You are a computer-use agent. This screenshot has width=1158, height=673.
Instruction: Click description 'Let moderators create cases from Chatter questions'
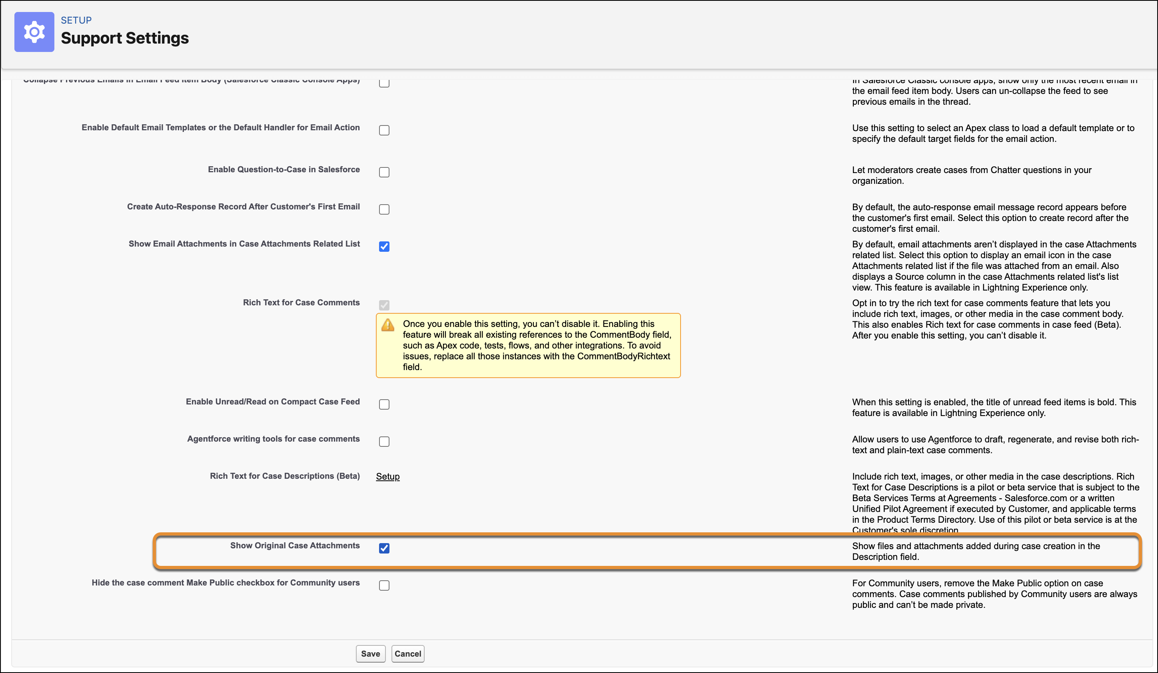(x=972, y=175)
